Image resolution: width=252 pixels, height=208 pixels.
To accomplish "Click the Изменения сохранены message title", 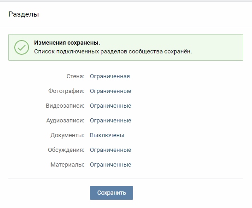I will [67, 43].
